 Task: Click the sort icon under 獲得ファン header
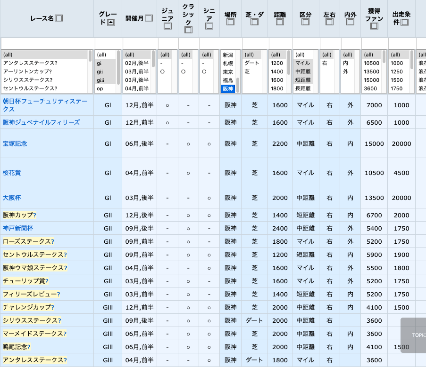[x=374, y=26]
